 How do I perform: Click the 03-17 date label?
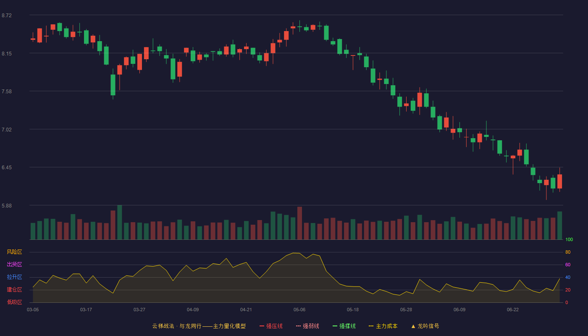[x=86, y=310]
